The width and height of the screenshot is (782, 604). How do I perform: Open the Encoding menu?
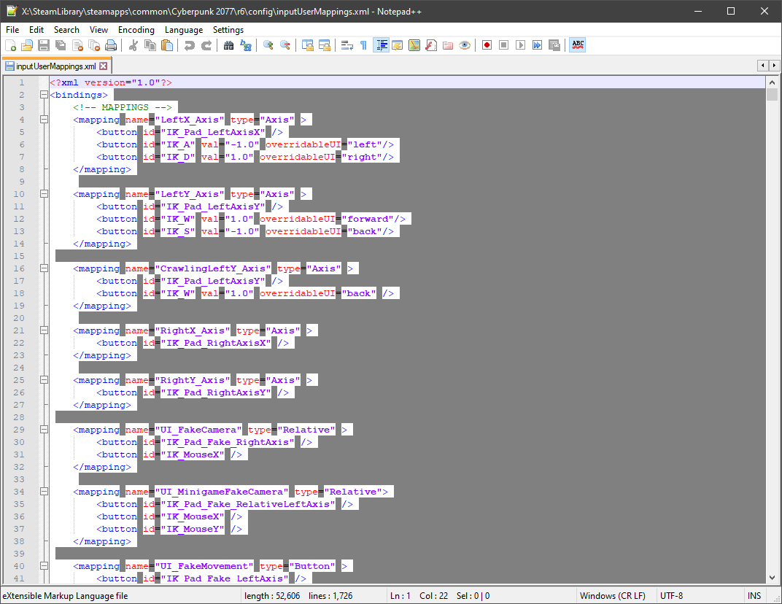pyautogui.click(x=136, y=30)
